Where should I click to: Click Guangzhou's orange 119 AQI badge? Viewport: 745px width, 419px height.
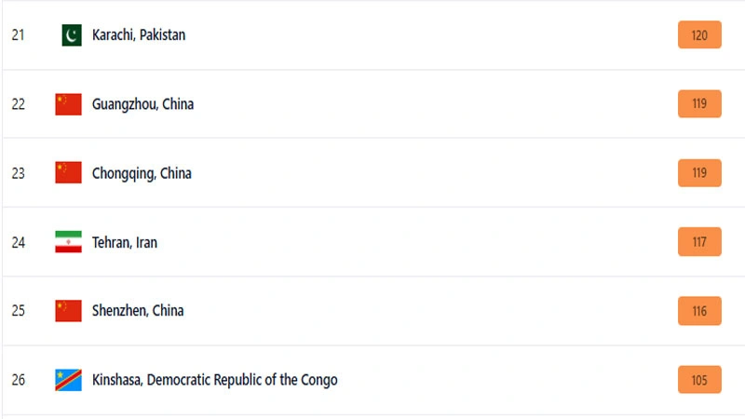coord(699,104)
